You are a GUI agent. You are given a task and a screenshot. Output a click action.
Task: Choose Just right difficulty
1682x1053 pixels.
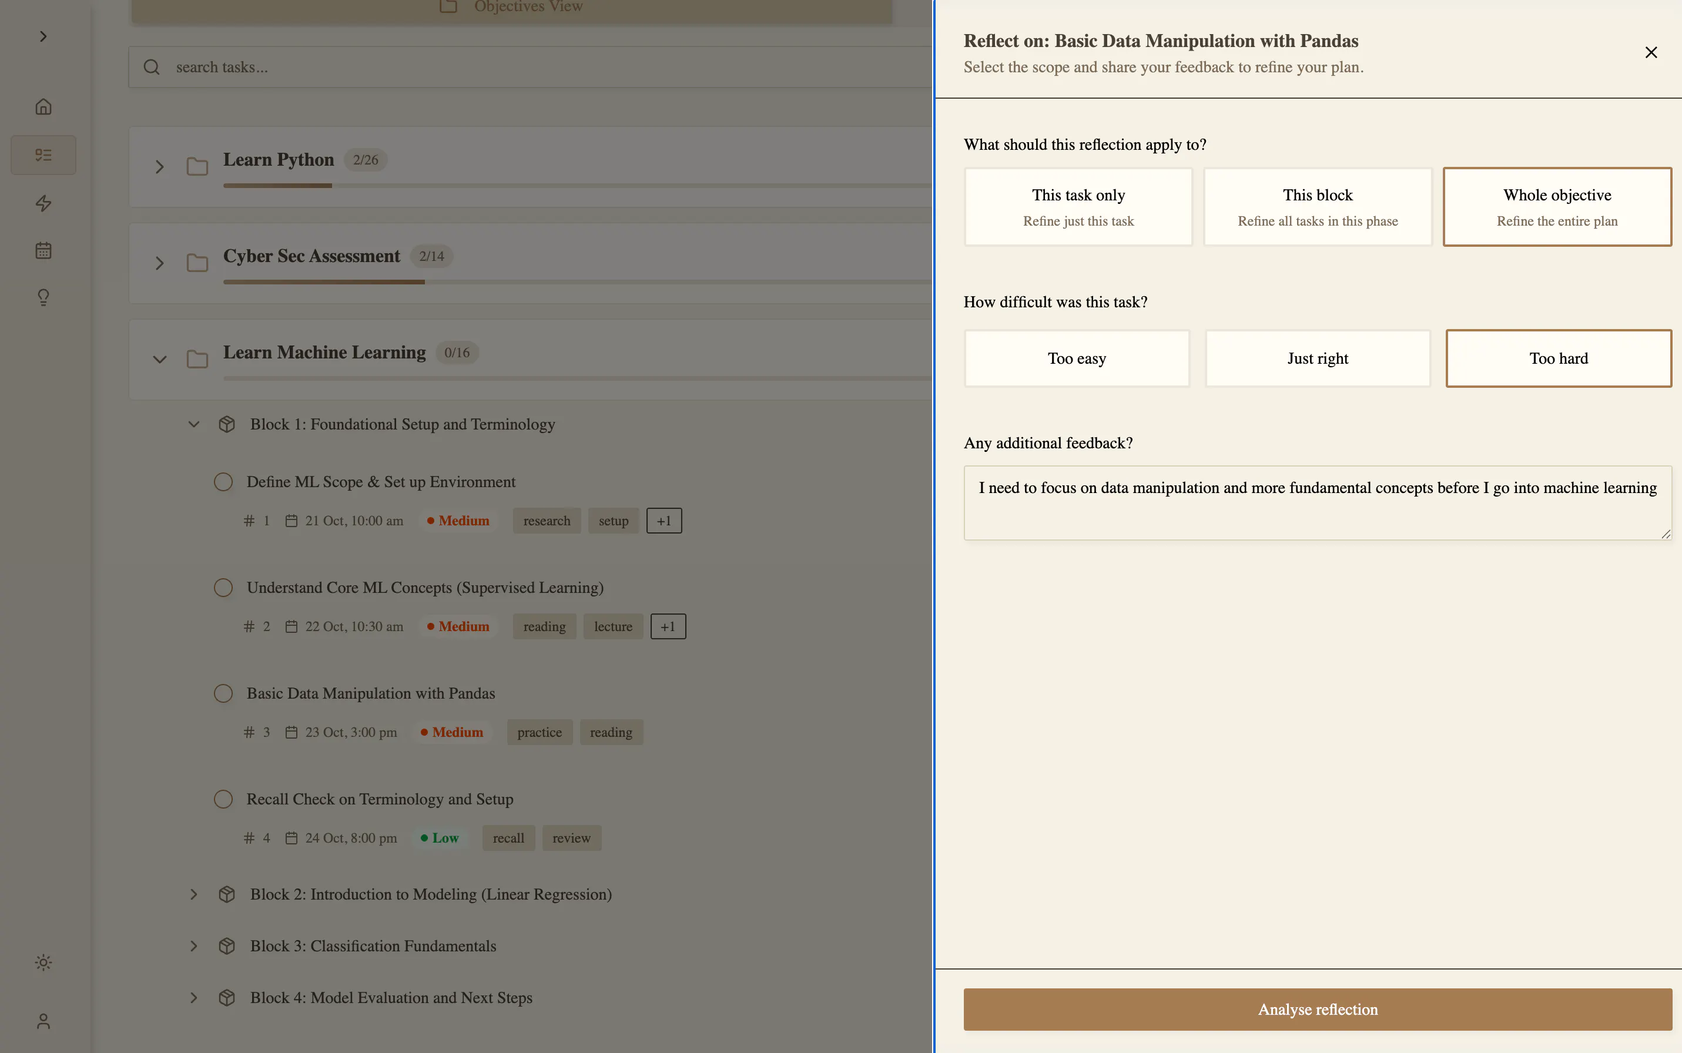click(1318, 358)
